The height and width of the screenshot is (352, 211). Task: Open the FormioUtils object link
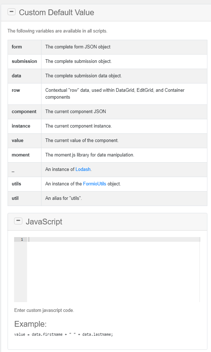94,184
